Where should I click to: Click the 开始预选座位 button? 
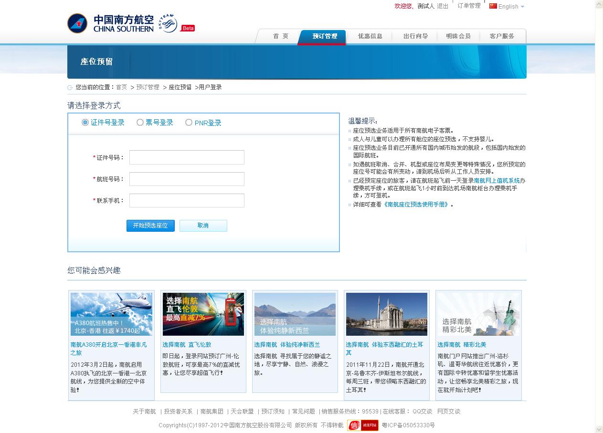150,226
